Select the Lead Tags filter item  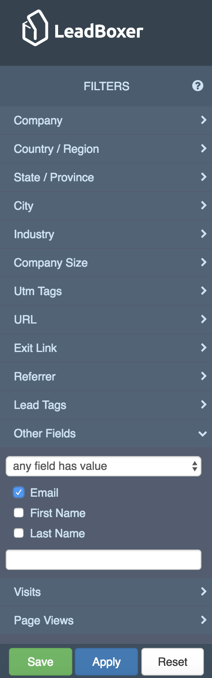106,405
